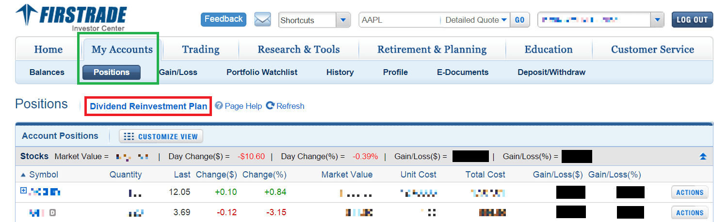Sort positions by Symbol column
The height and width of the screenshot is (222, 728).
[43, 175]
